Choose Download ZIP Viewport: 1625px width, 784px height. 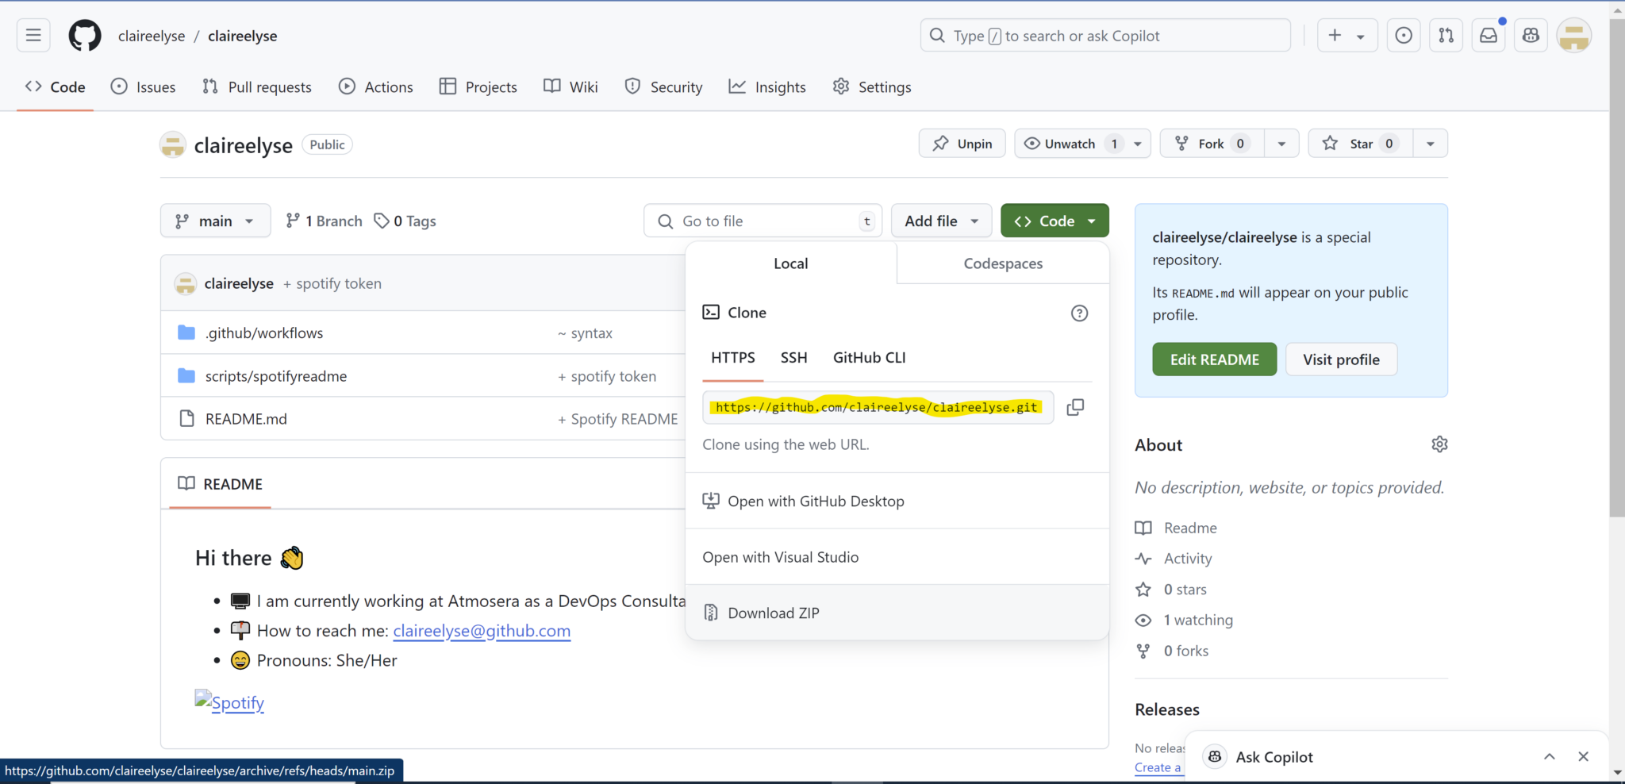[897, 613]
